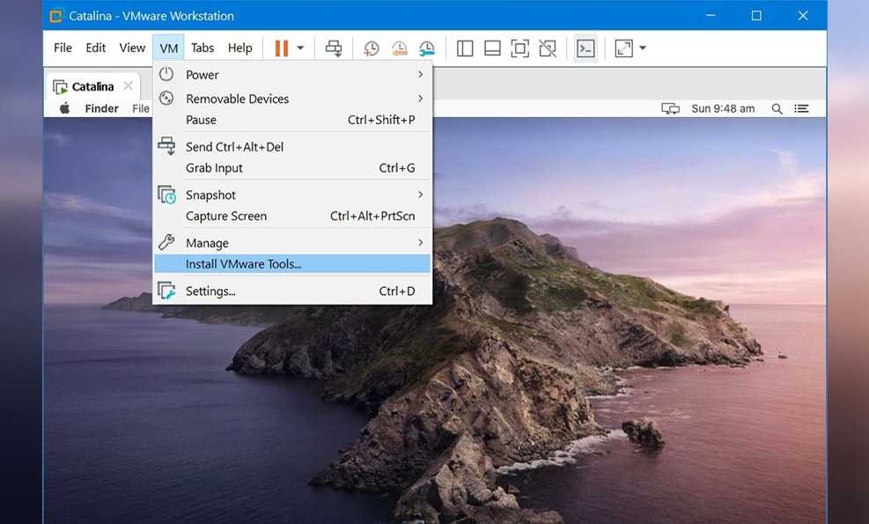Open the Tabs menu in menu bar
The image size is (869, 524).
click(203, 48)
